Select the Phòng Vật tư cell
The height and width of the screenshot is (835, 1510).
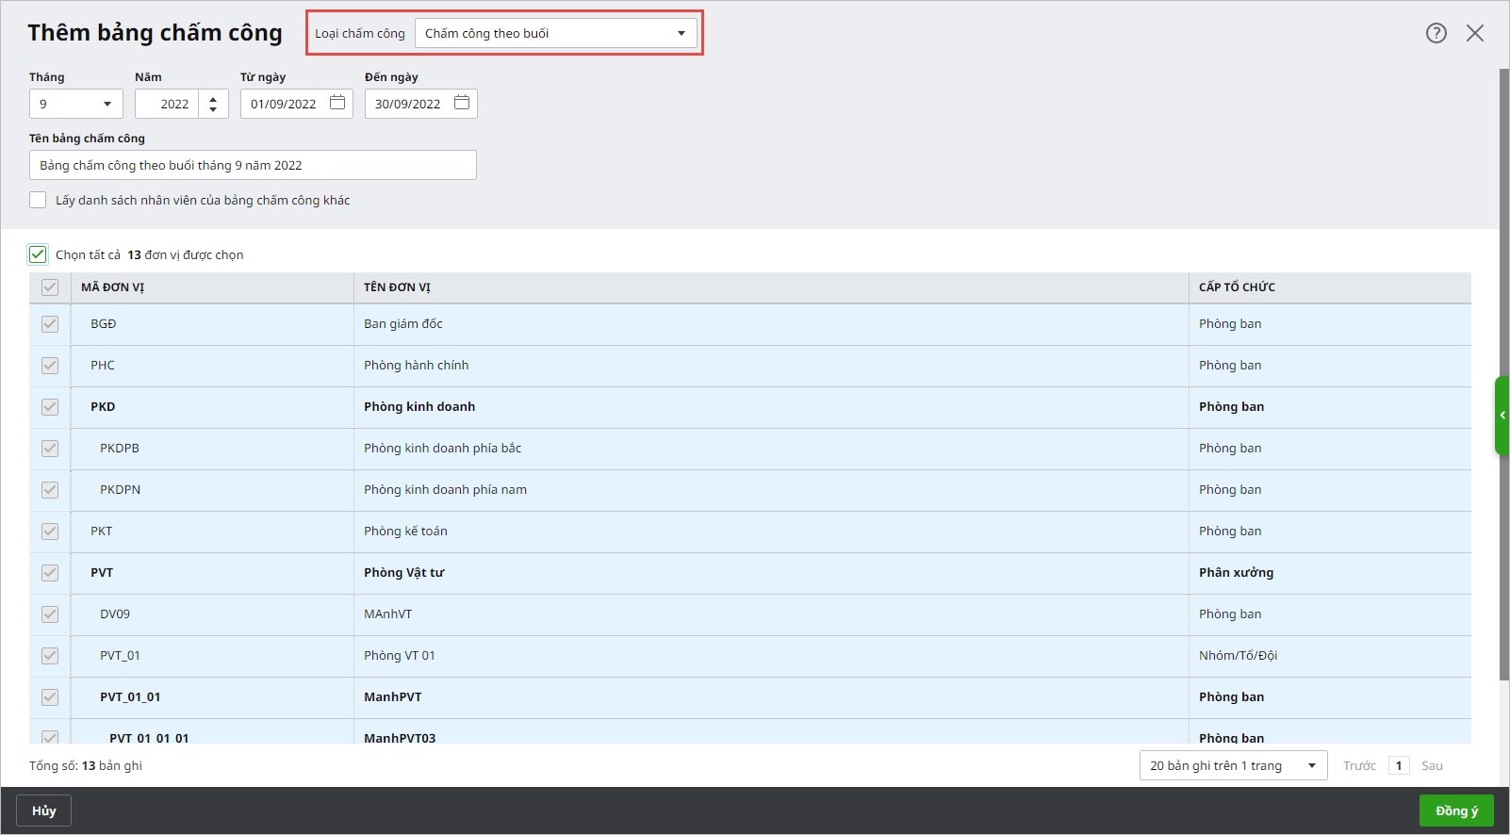coord(771,573)
